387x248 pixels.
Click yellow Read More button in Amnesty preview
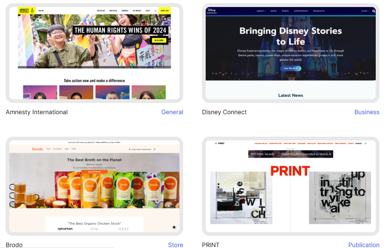pos(159,40)
